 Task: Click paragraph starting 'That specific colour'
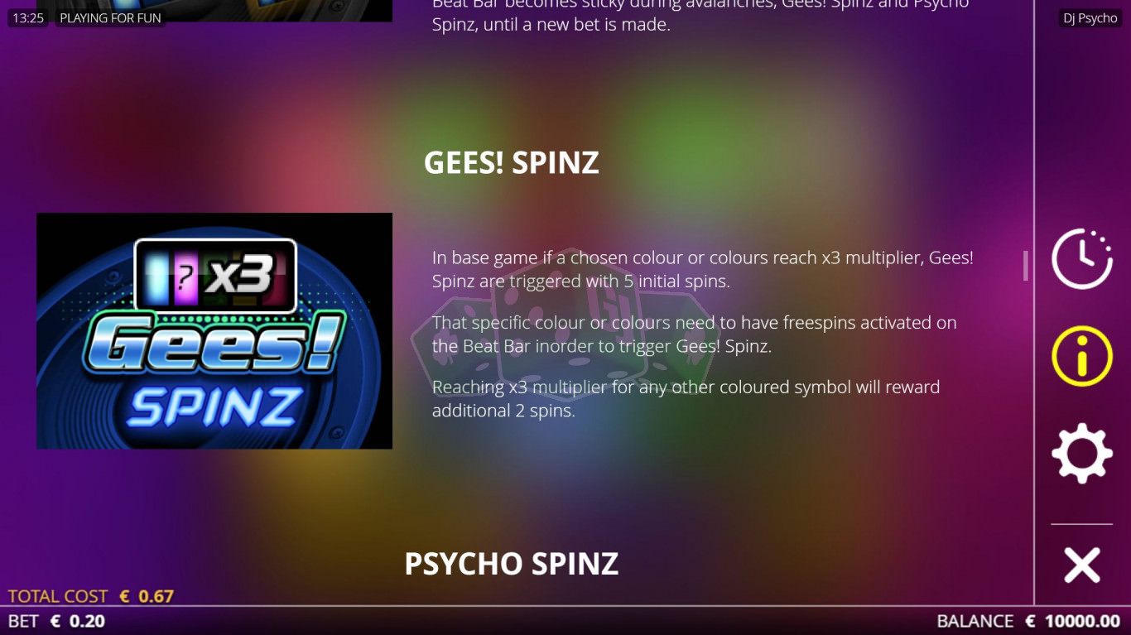point(694,334)
